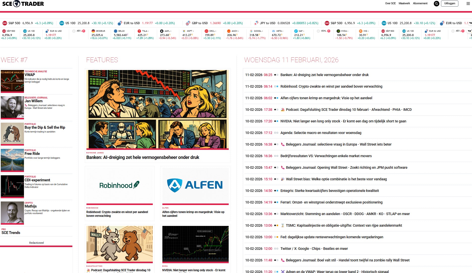Image resolution: width=472 pixels, height=273 pixels.
Task: Open the comic-style trading floor feature image
Action: [x=158, y=110]
